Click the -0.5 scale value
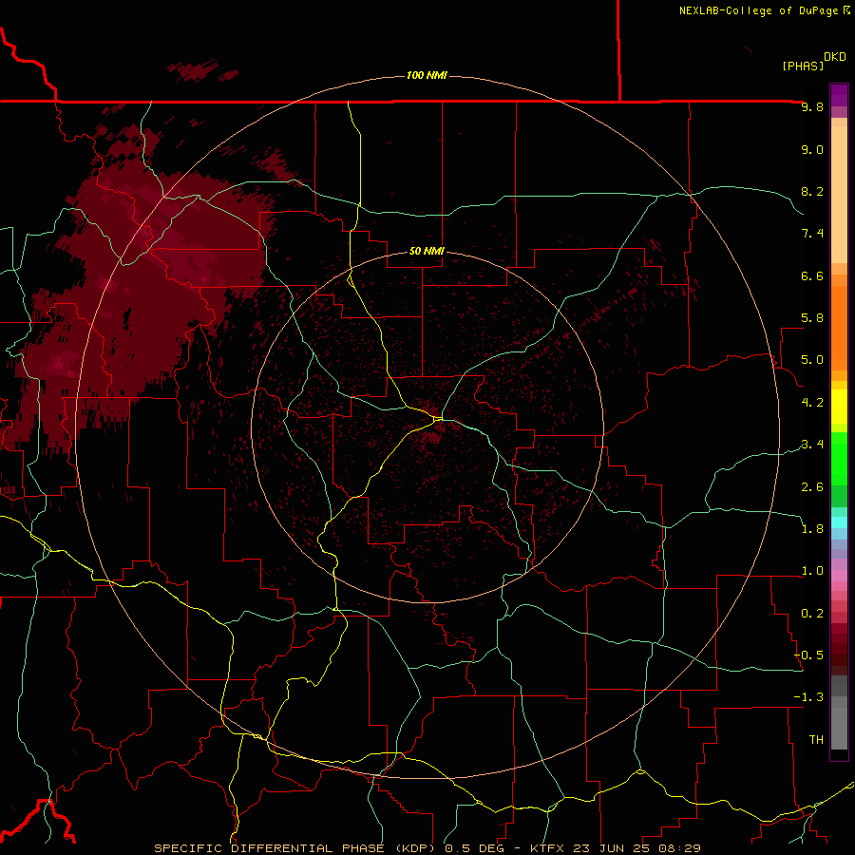 point(808,655)
